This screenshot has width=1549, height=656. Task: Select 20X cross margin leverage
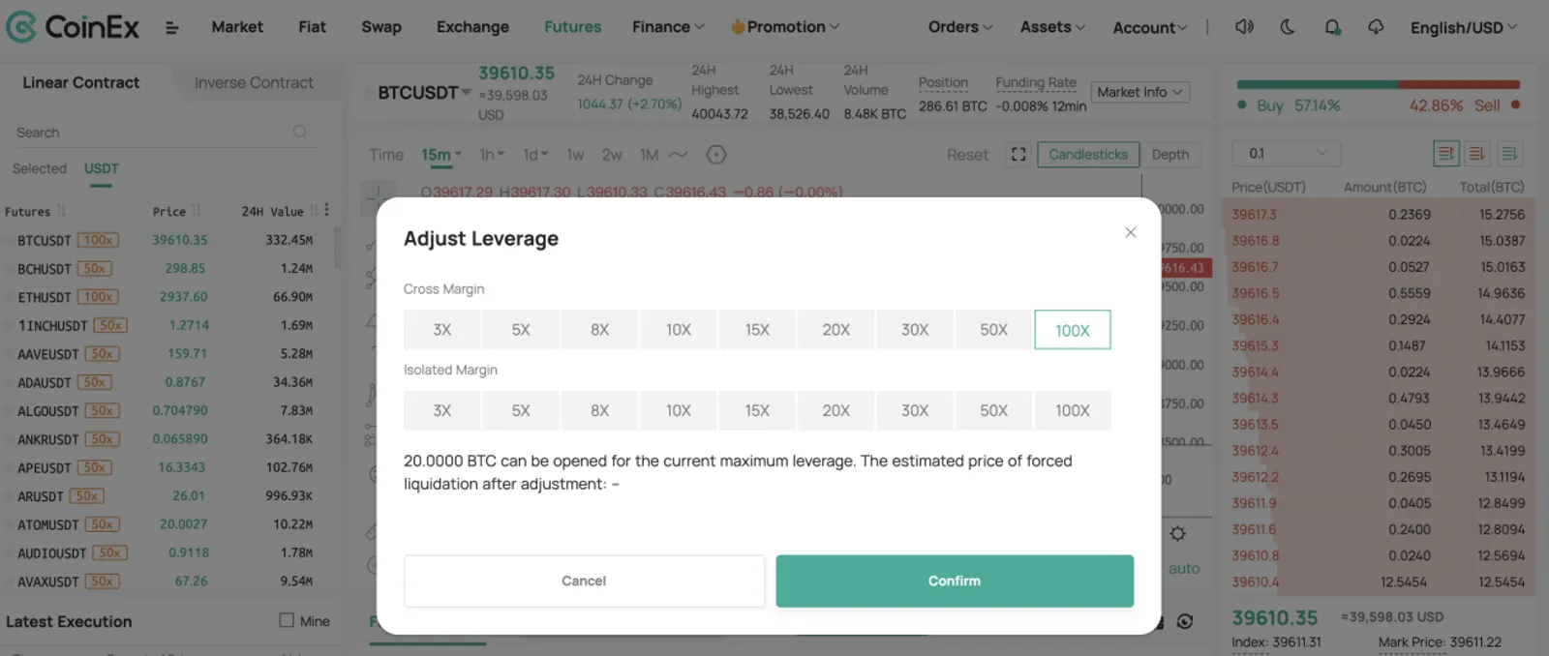tap(836, 330)
